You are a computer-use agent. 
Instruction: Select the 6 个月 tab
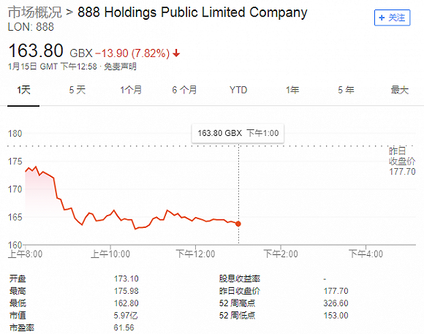184,90
